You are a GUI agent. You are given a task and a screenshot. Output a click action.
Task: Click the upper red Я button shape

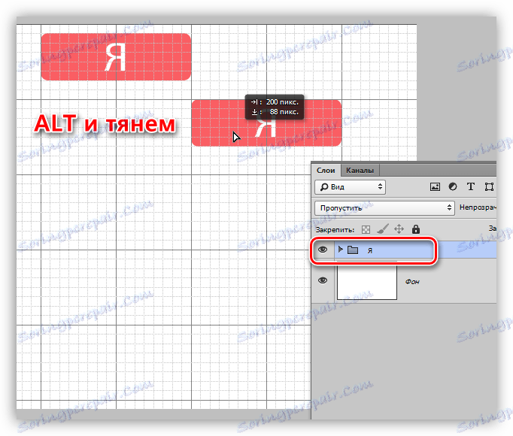tap(116, 56)
